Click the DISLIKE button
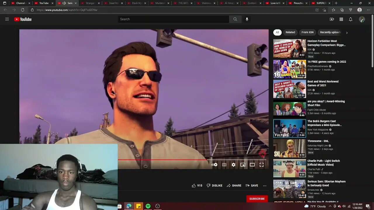 point(214,185)
